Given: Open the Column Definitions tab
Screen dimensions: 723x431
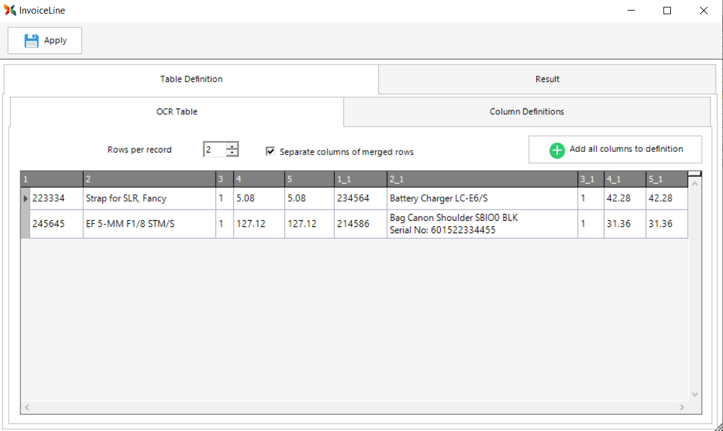Looking at the screenshot, I should click(x=526, y=112).
